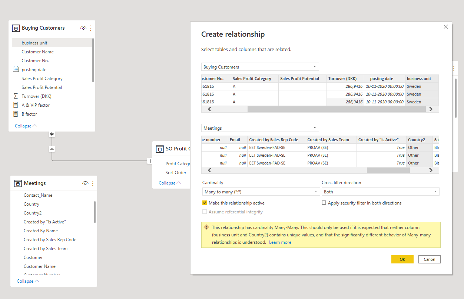Select business unit field in Buying Customers
Screen dimensions: 464x299
click(x=52, y=43)
